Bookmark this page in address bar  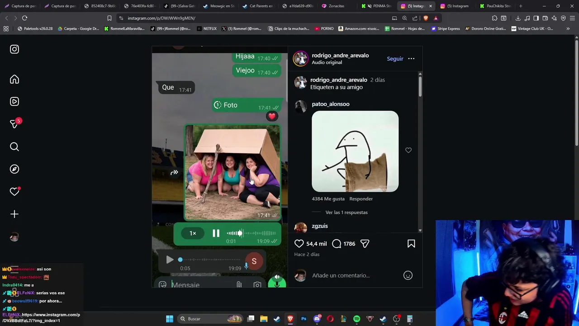(109, 18)
